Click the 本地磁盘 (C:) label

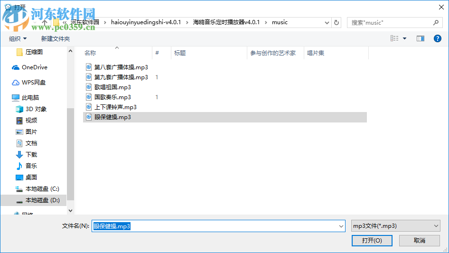pyautogui.click(x=42, y=189)
